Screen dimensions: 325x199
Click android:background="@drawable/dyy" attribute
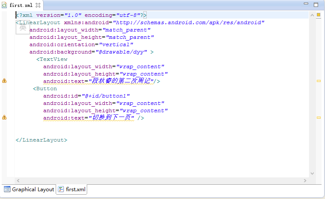tap(88, 52)
